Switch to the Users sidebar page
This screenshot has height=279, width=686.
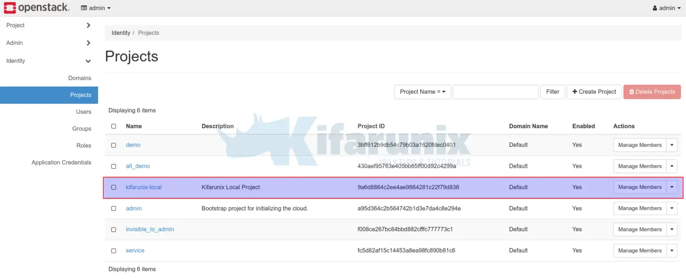click(x=84, y=112)
